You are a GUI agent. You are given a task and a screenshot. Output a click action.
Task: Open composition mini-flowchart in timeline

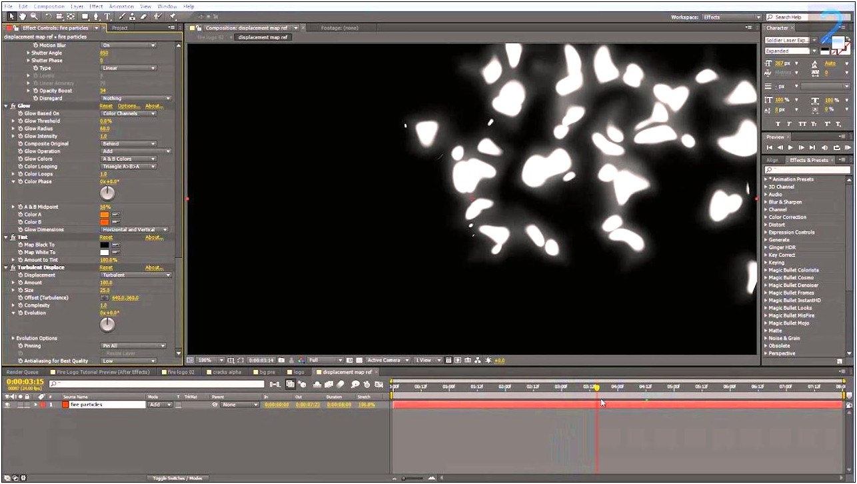point(275,384)
